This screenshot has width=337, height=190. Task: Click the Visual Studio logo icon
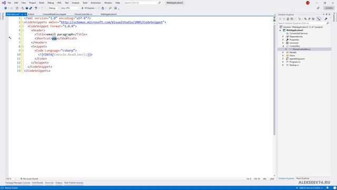tap(4, 3)
